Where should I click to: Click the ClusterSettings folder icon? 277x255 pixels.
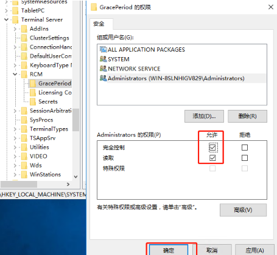(x=24, y=38)
